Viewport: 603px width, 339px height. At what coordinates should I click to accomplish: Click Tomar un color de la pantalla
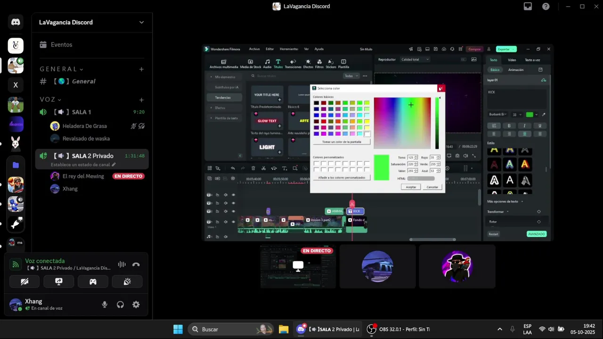(342, 142)
